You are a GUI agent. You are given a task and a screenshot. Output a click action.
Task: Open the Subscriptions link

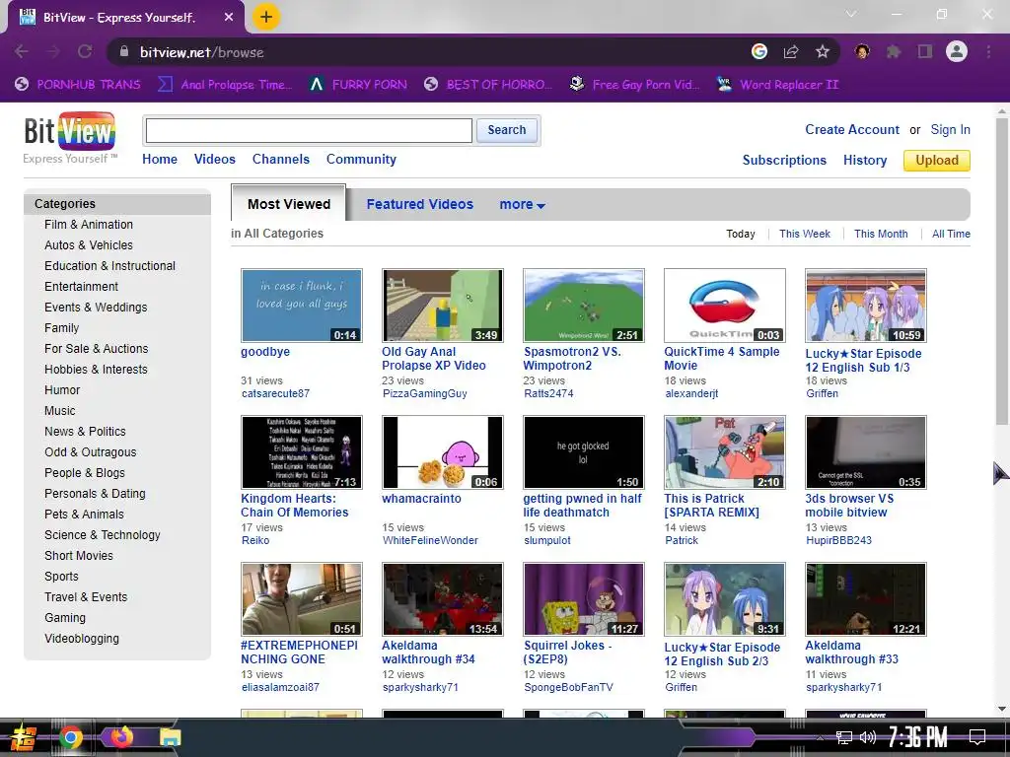(784, 161)
